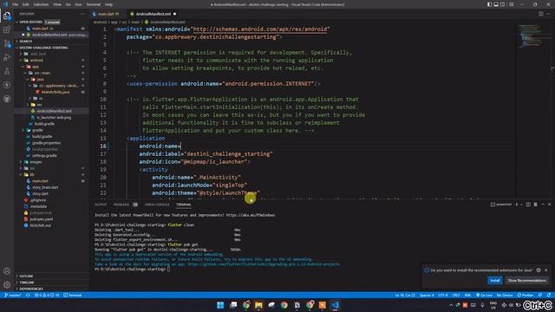Open Google Chrome from the taskbar

pyautogui.click(x=284, y=305)
